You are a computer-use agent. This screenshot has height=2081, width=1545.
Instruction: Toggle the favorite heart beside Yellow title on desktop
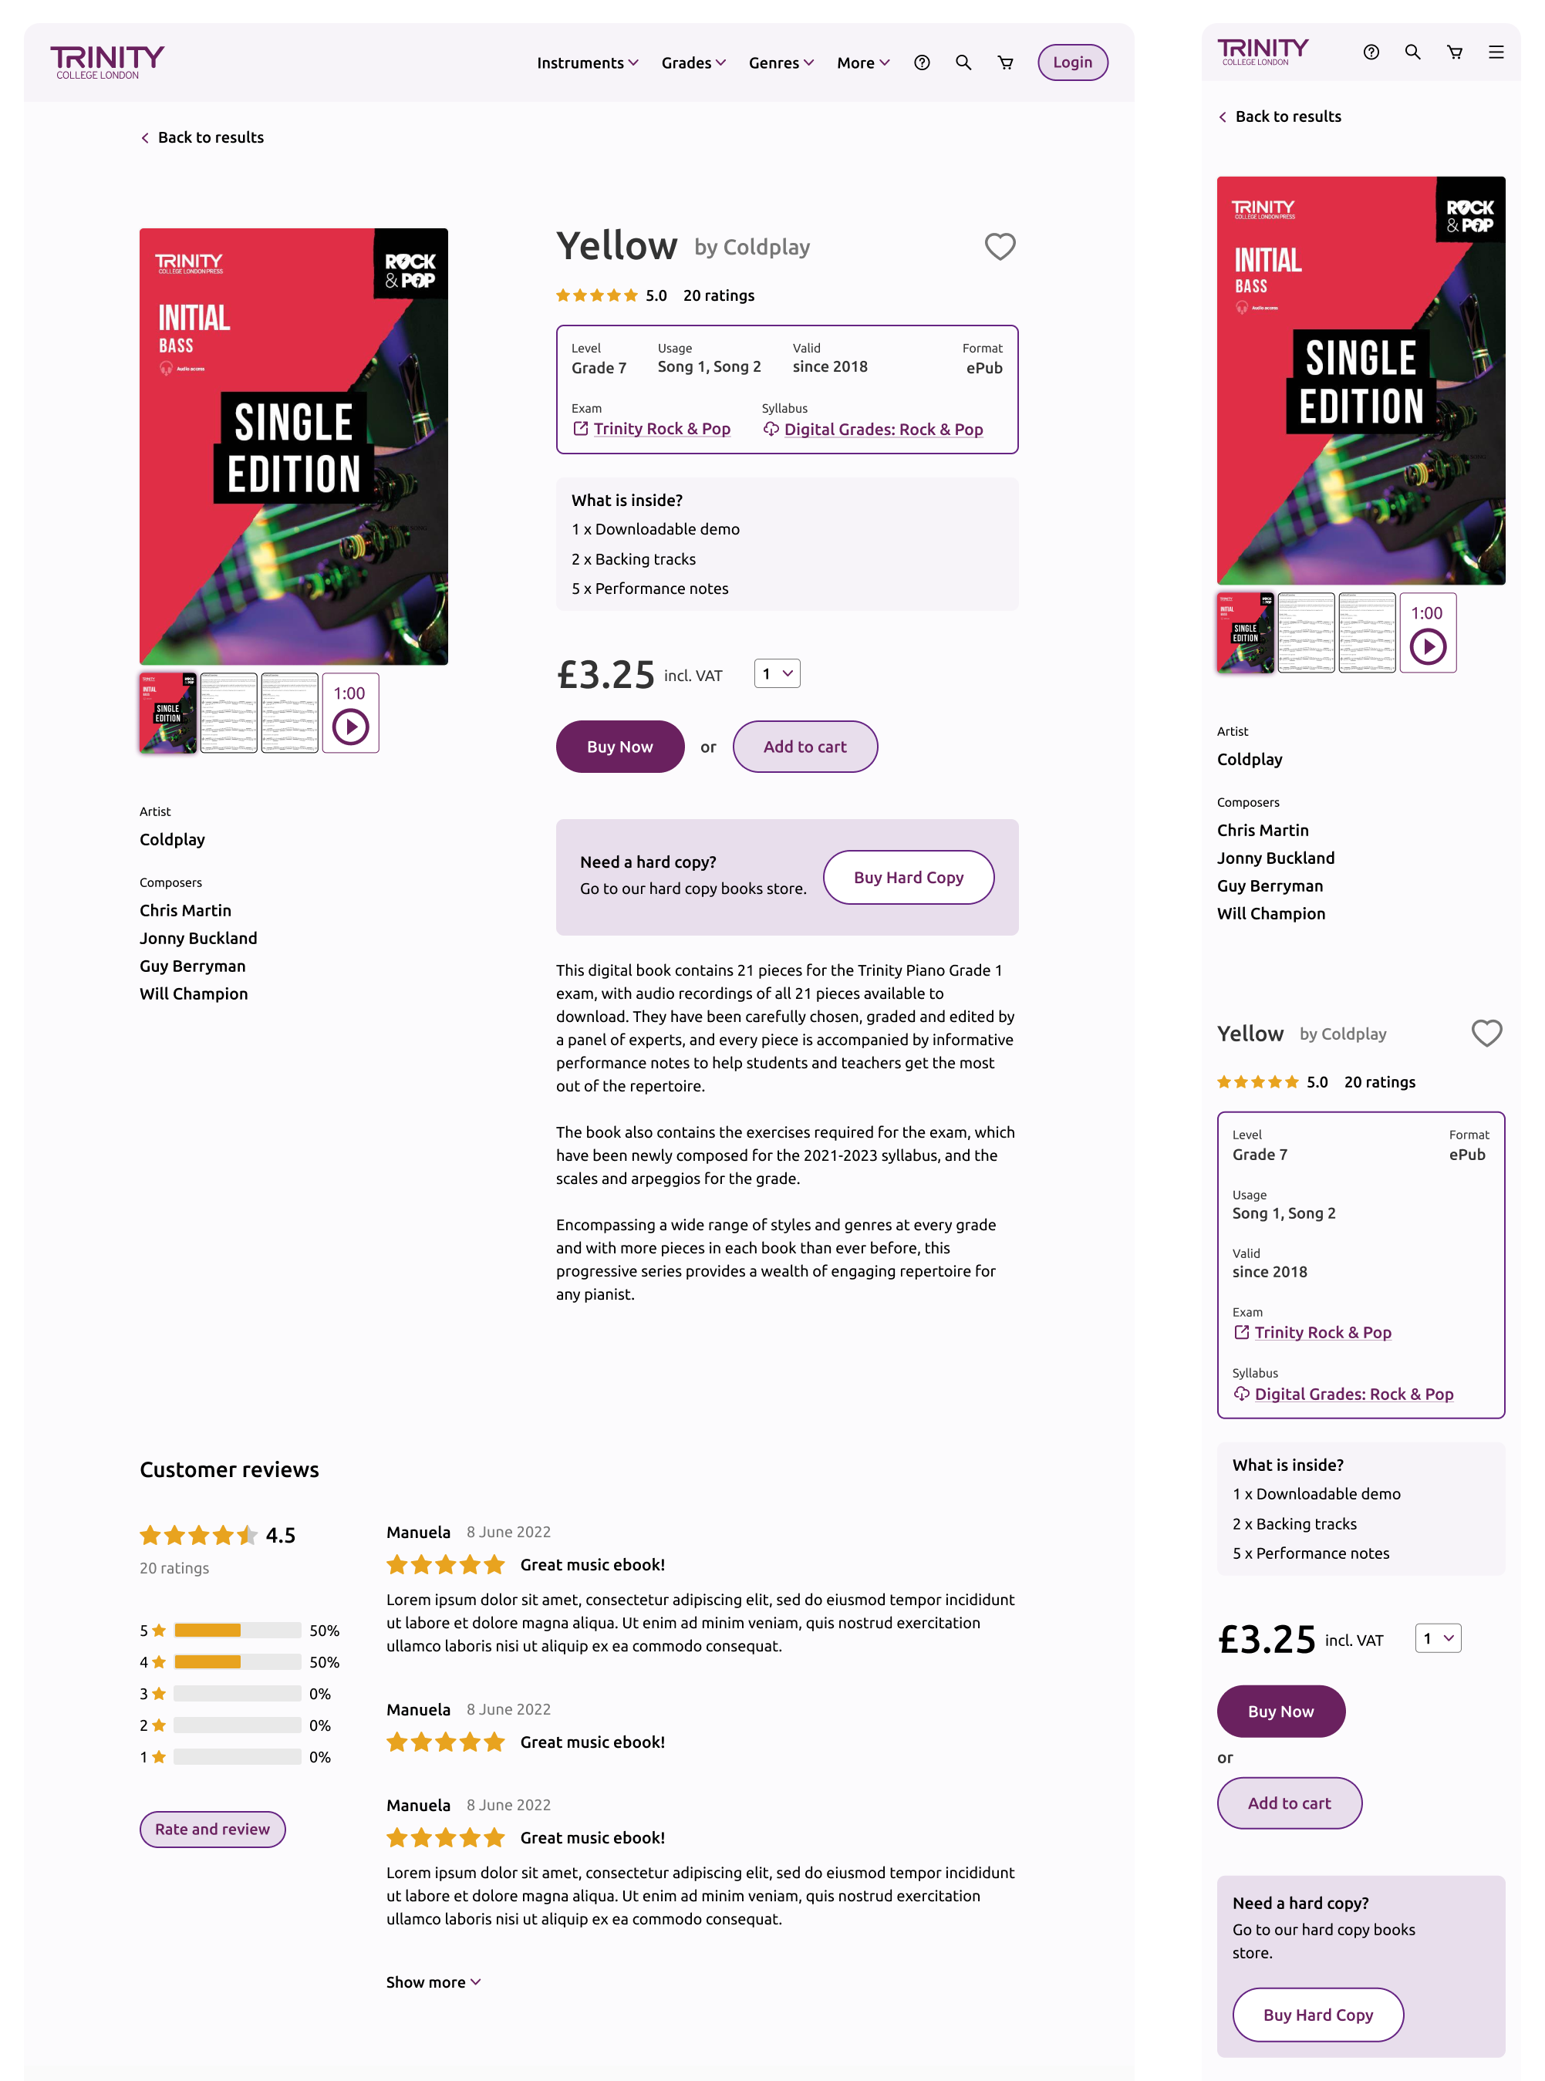1000,247
